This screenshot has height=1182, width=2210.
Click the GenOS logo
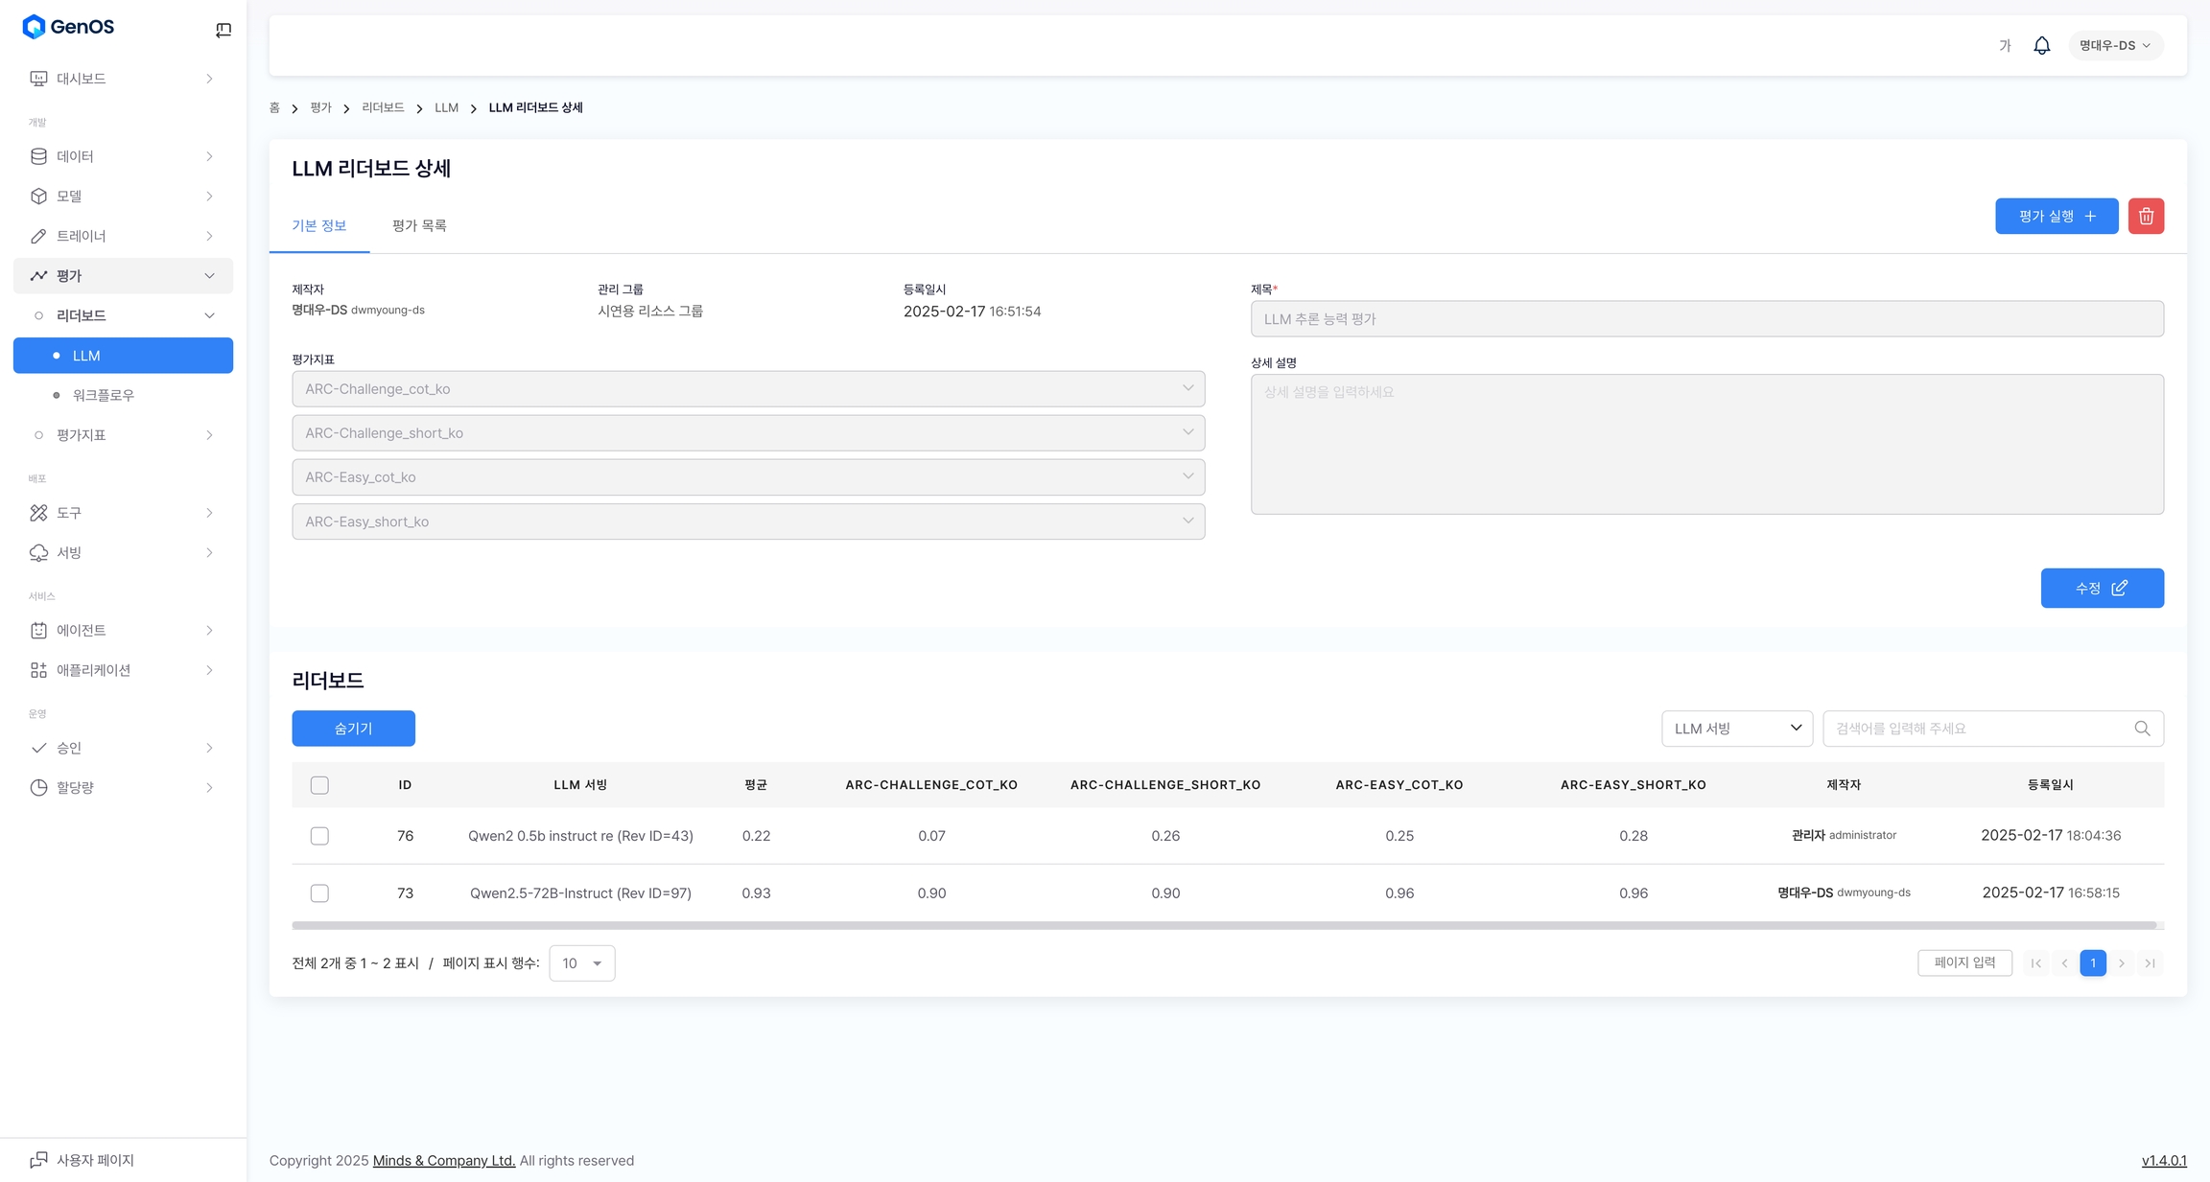[68, 27]
